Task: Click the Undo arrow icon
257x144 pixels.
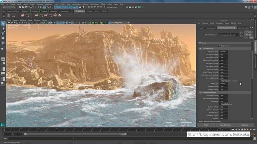Action: (29, 7)
